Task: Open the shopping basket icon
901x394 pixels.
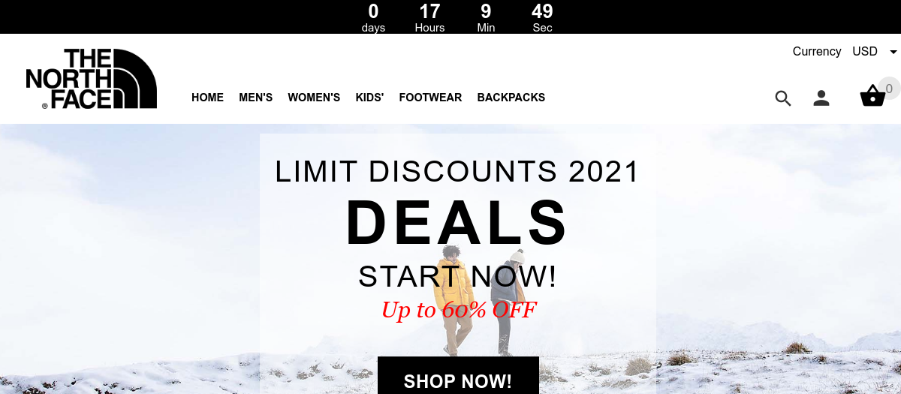Action: point(872,96)
